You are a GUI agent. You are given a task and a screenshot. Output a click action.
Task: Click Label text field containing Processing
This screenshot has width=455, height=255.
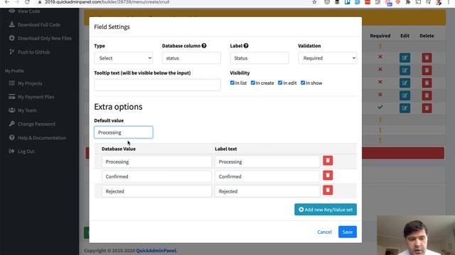(267, 161)
